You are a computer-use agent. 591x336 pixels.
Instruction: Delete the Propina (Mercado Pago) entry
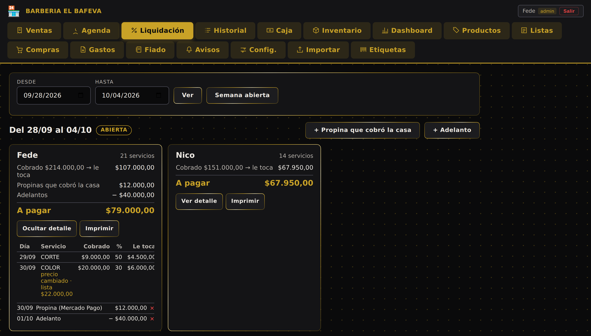(152, 308)
